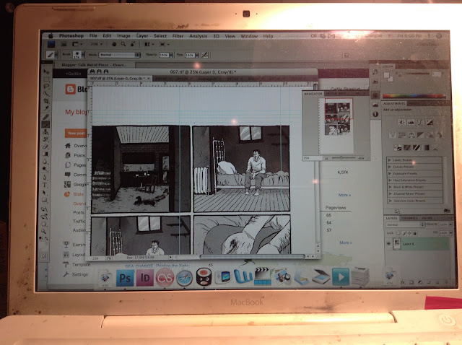Screen dimensions: 462x345
Task: Select the Eyedropper tool
Action: coord(46,108)
